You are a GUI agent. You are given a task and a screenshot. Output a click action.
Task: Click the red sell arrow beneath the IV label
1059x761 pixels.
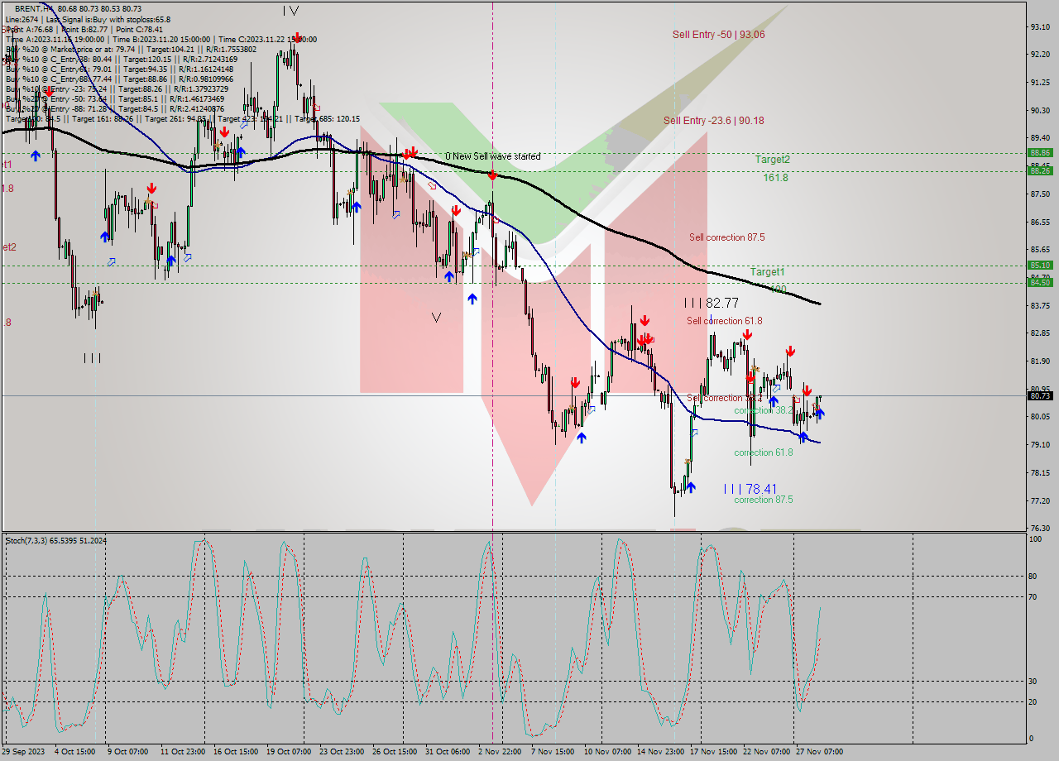pos(297,38)
